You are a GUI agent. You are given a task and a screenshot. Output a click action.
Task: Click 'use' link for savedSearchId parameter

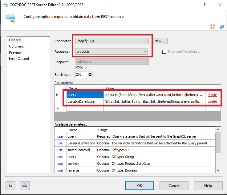[x=60, y=150]
